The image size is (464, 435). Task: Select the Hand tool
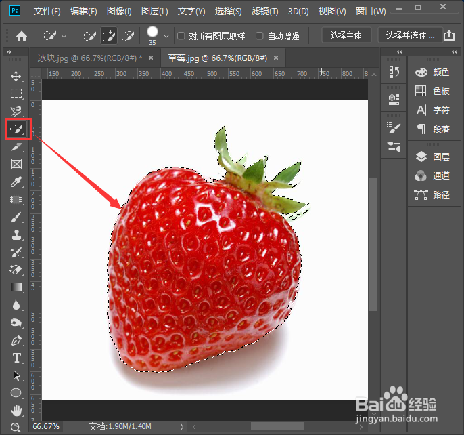[x=16, y=411]
